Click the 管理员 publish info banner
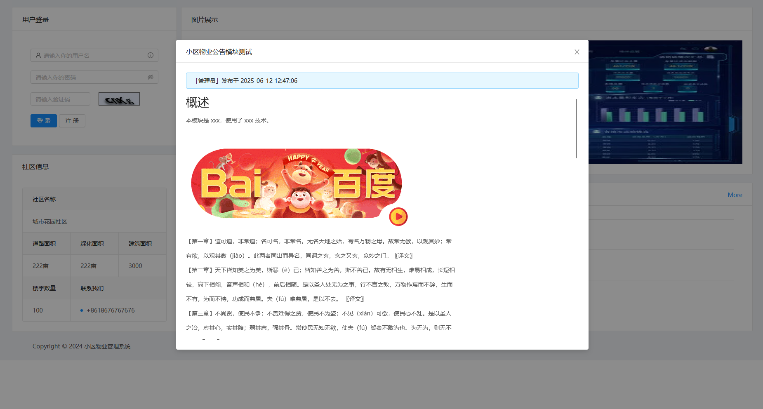This screenshot has width=763, height=409. [x=382, y=81]
